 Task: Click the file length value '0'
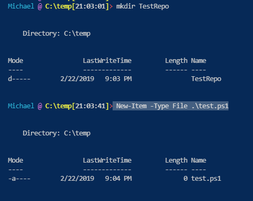185,179
